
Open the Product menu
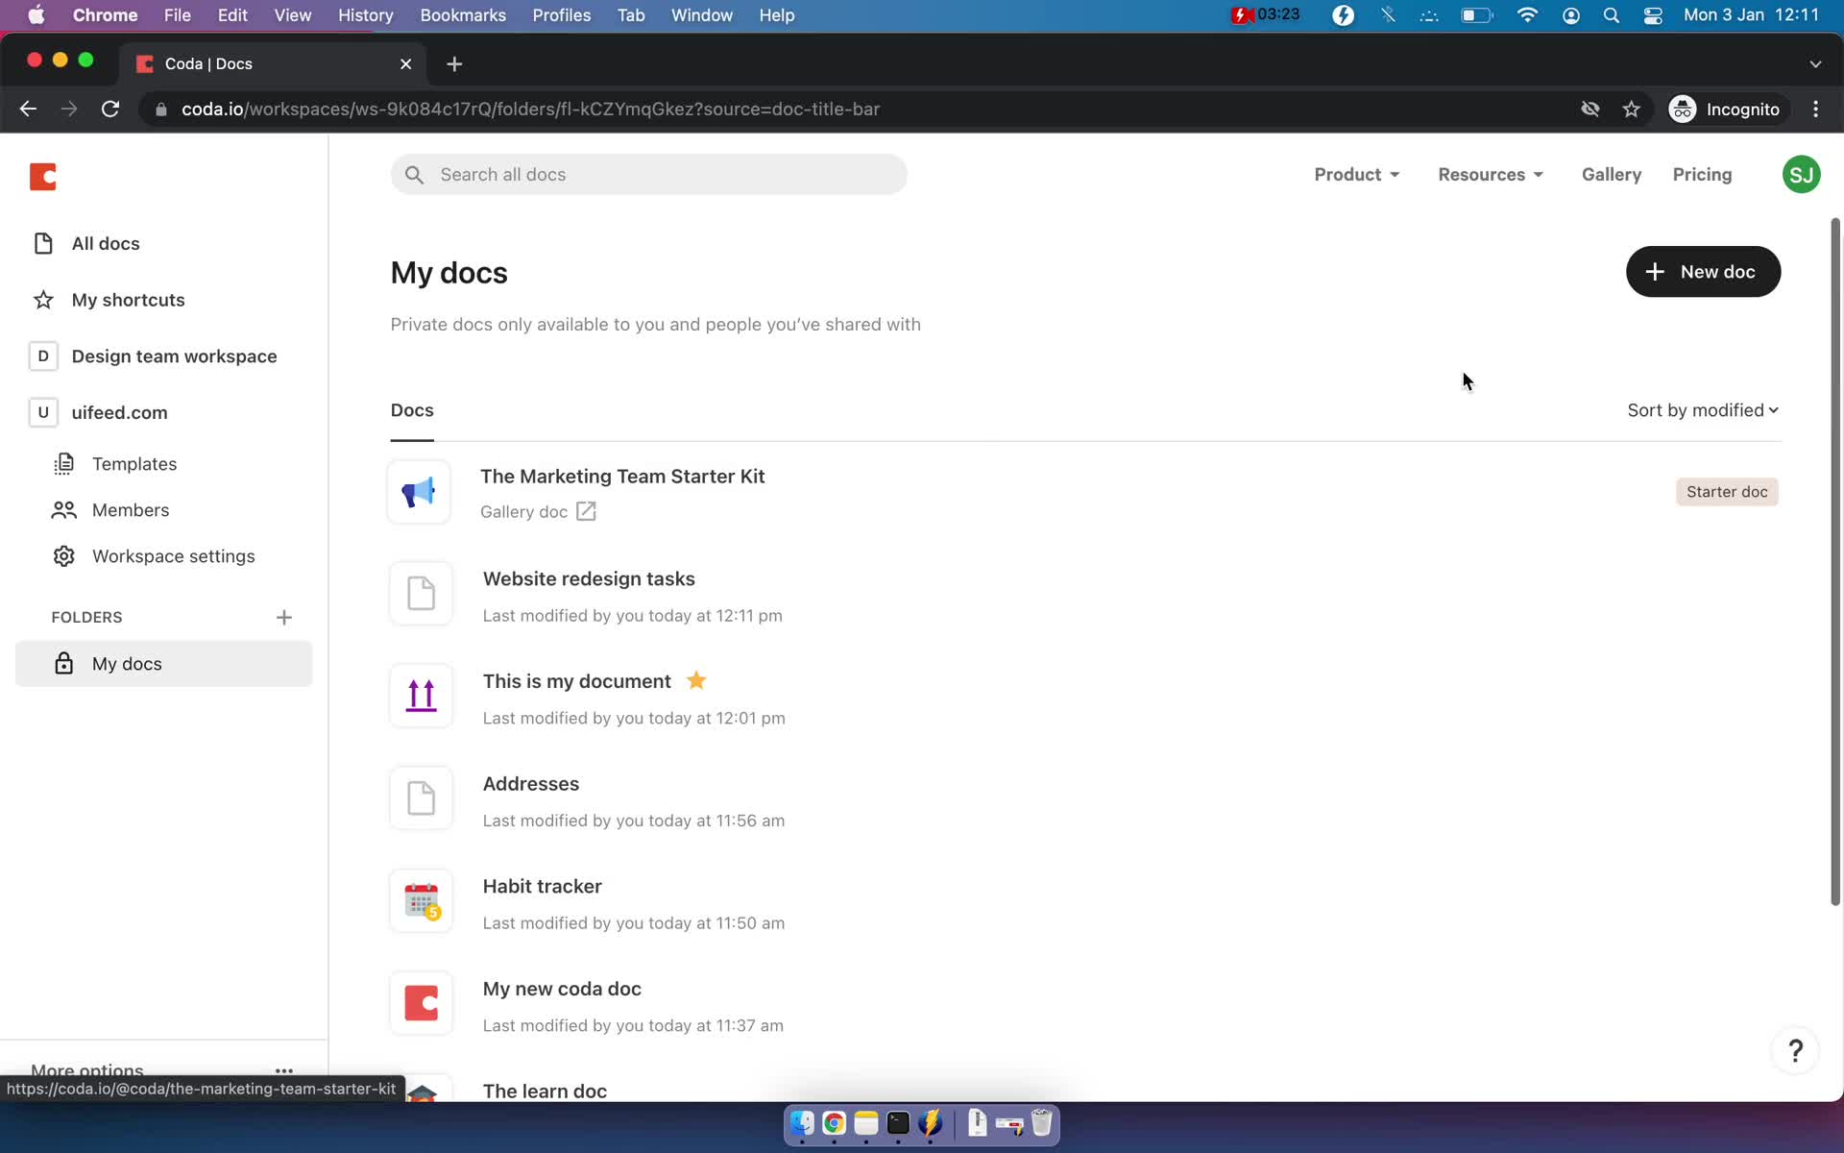tap(1353, 174)
